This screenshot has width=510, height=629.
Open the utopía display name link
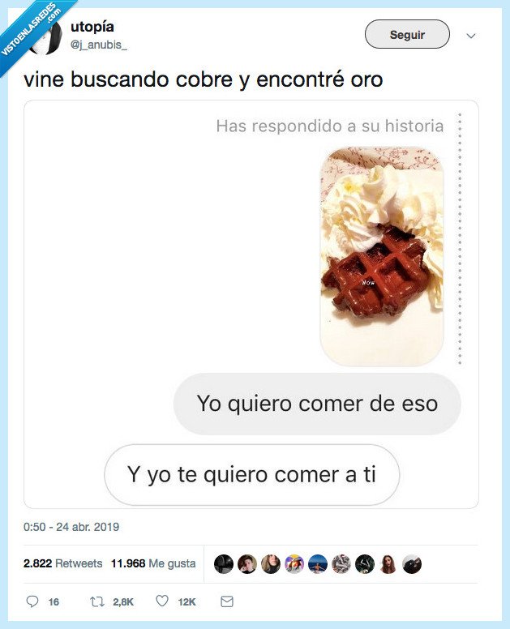point(92,27)
